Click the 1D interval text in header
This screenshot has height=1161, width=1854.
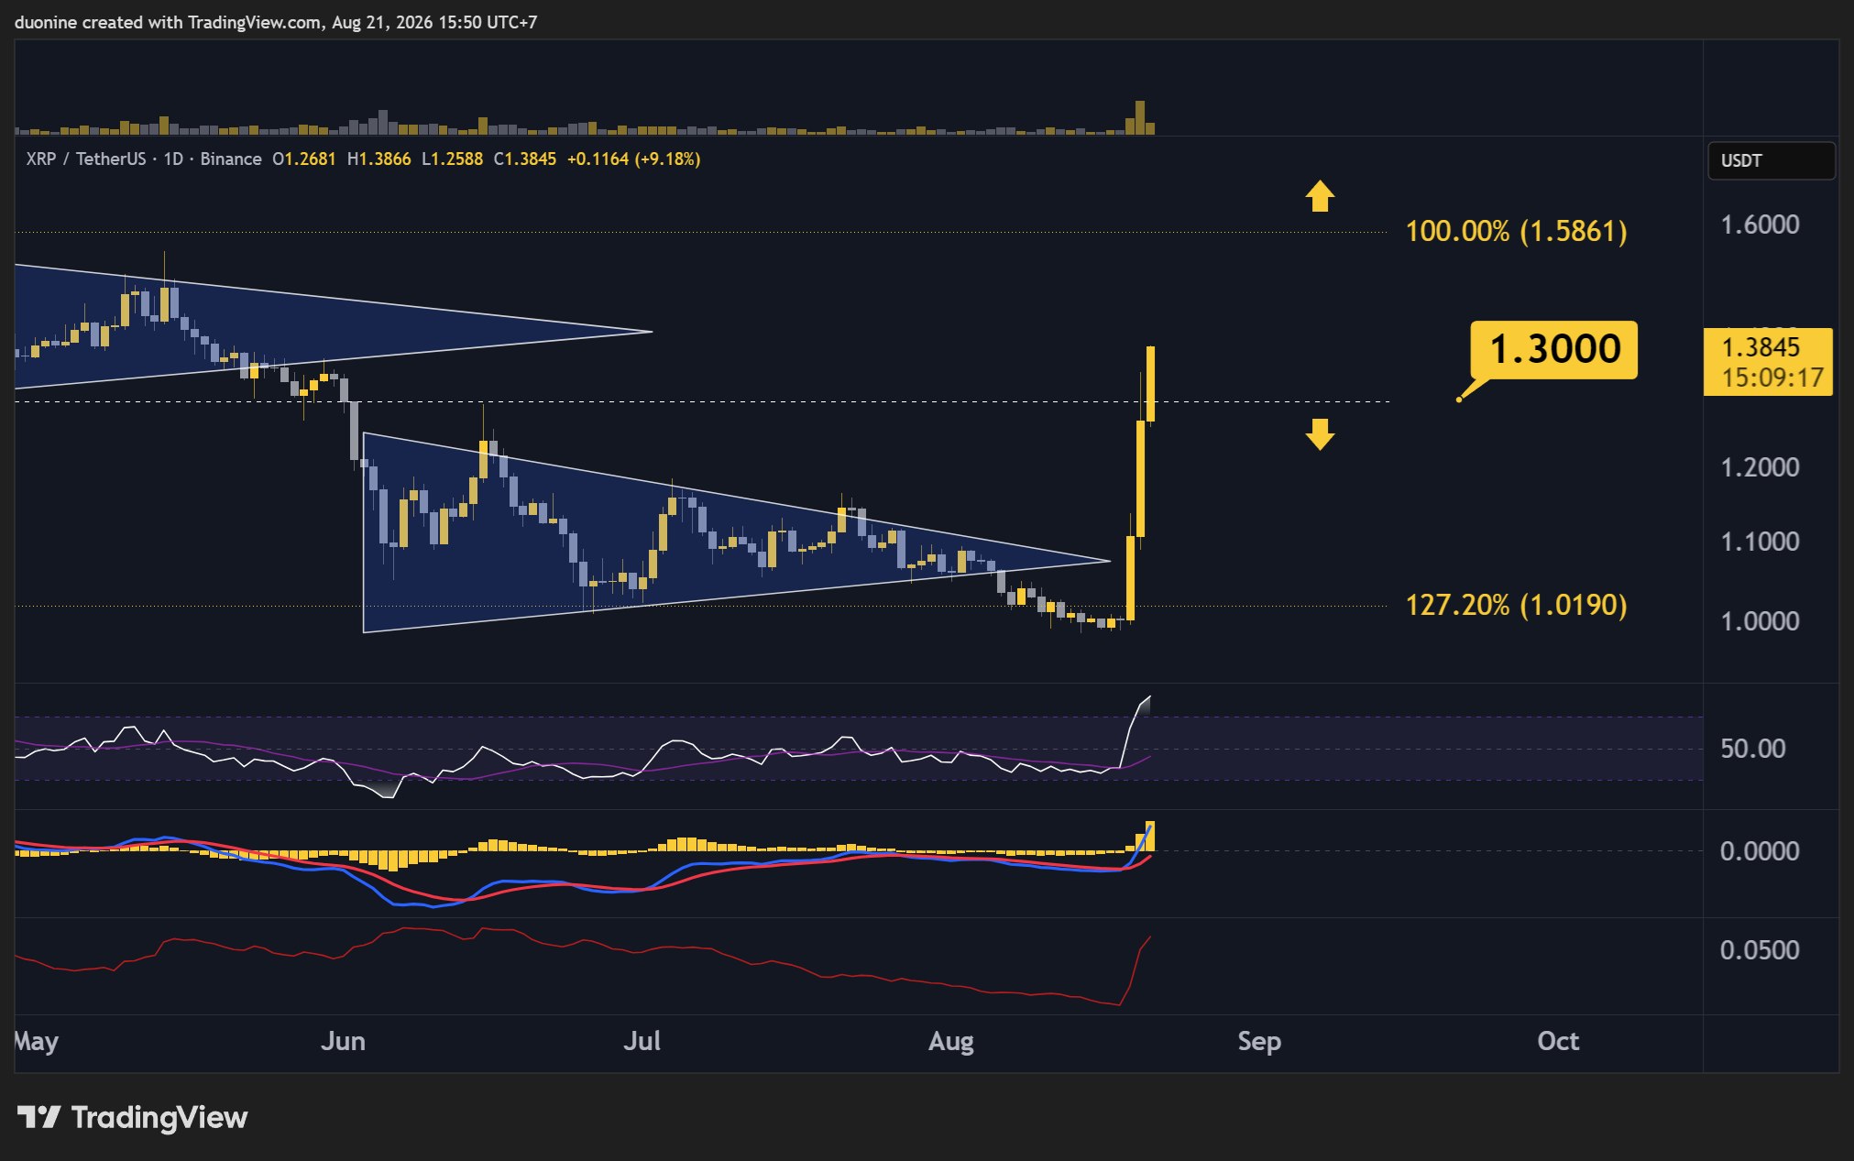[173, 159]
